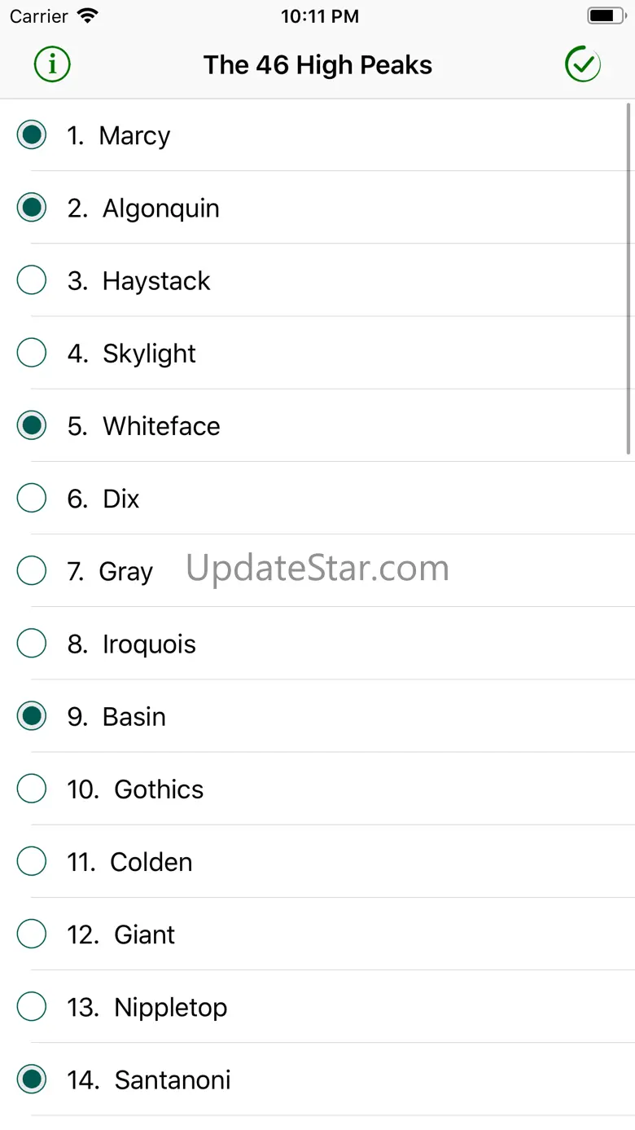Image resolution: width=635 pixels, height=1130 pixels.
Task: Mark Giant peak as completed
Action: point(32,934)
